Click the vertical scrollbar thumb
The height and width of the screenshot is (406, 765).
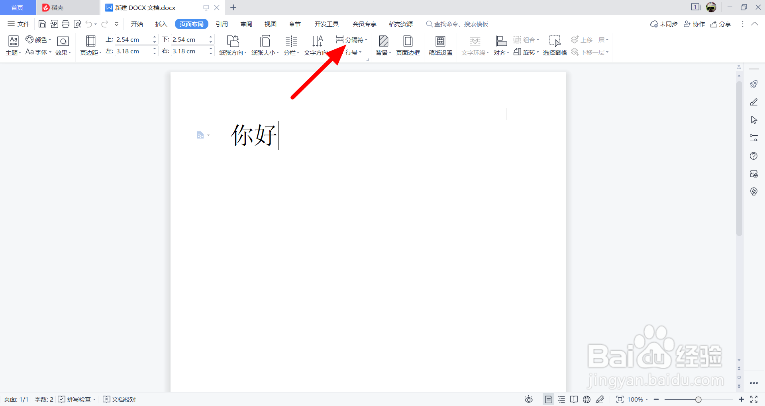point(739,159)
